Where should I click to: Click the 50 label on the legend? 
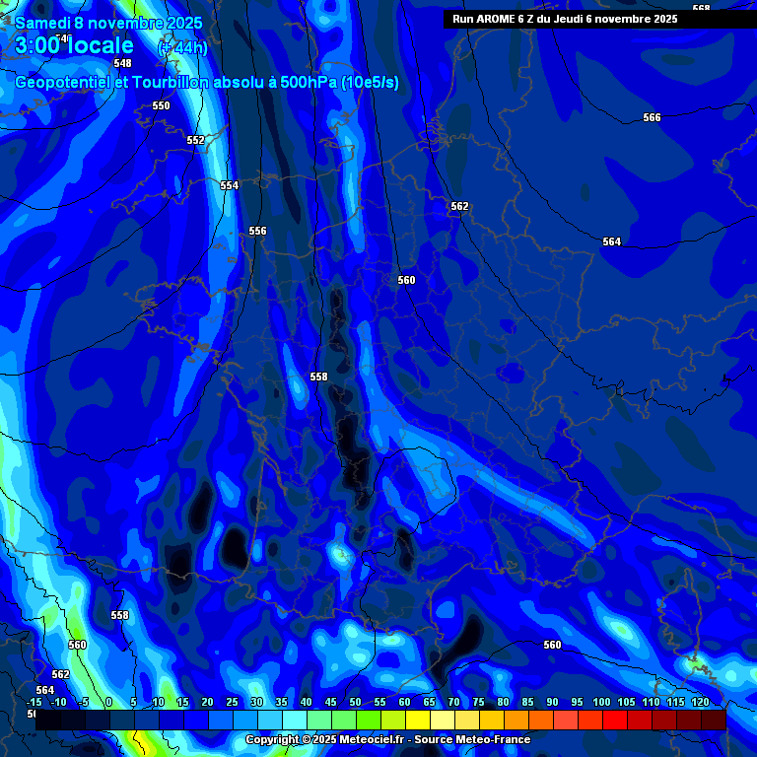[356, 702]
